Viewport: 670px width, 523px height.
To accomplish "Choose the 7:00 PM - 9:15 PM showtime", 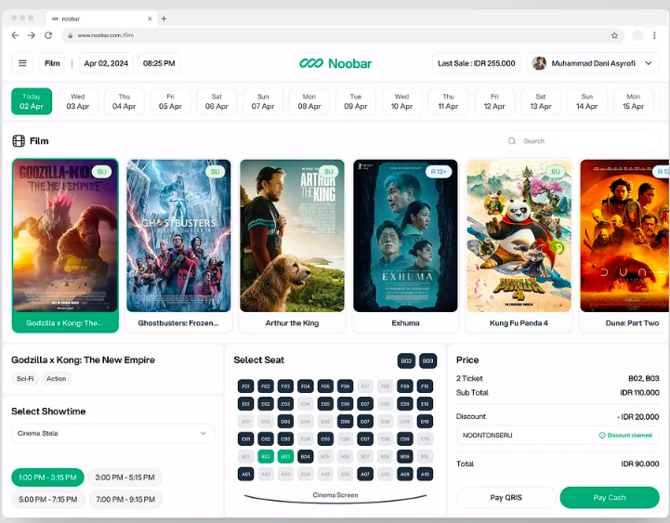I will [125, 499].
